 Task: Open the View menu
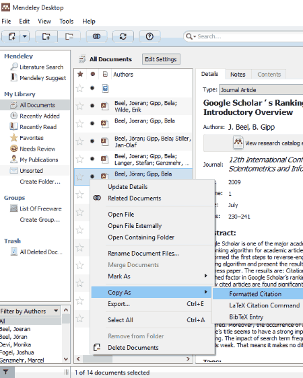44,22
